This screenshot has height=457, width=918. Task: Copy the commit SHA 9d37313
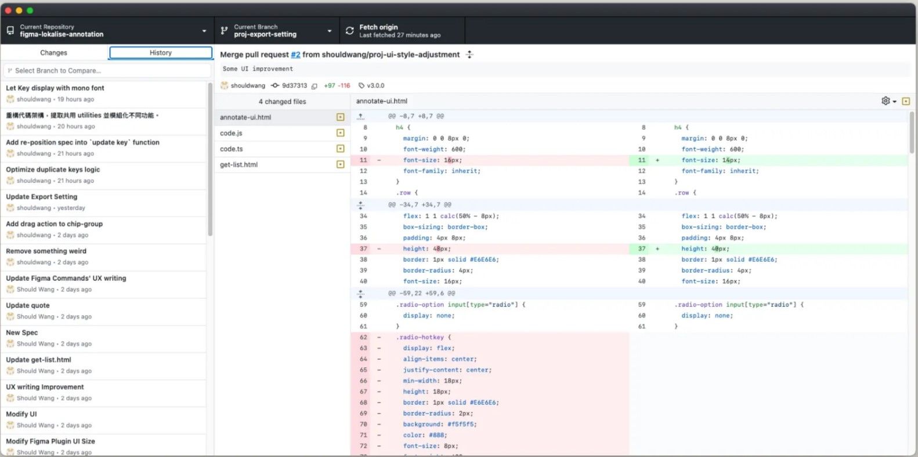(x=314, y=86)
